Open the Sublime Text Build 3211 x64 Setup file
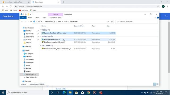 [78, 33]
